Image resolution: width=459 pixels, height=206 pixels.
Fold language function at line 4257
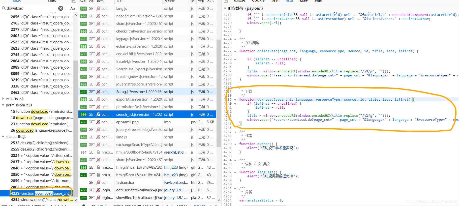click(x=235, y=172)
